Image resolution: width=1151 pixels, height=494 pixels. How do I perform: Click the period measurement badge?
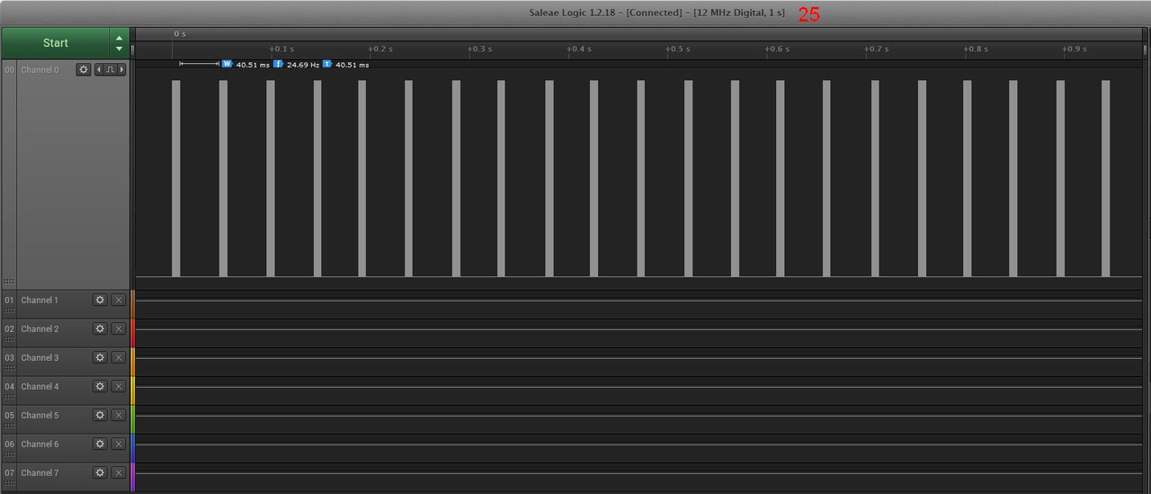pyautogui.click(x=327, y=64)
